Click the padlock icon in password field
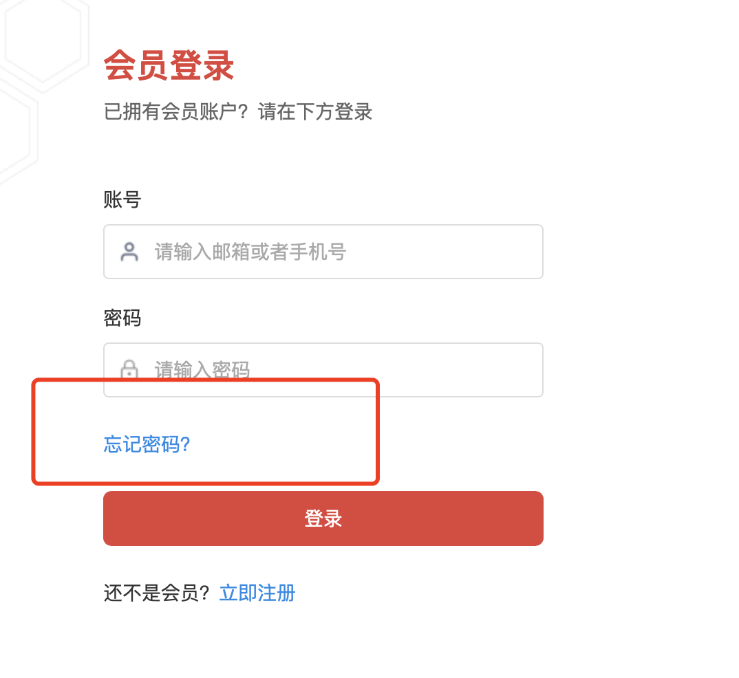 coord(129,370)
